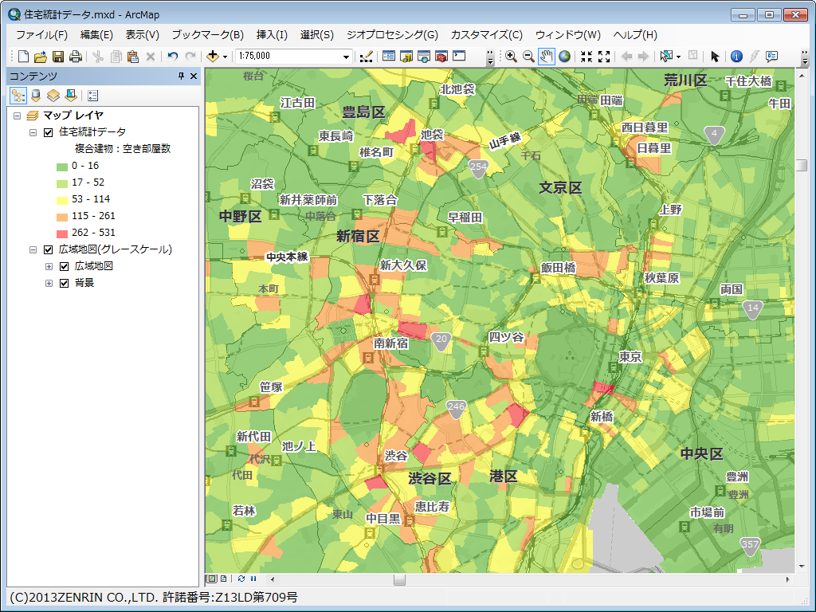Open the Add Data dropdown arrow
Viewport: 816px width, 612px height.
point(225,57)
